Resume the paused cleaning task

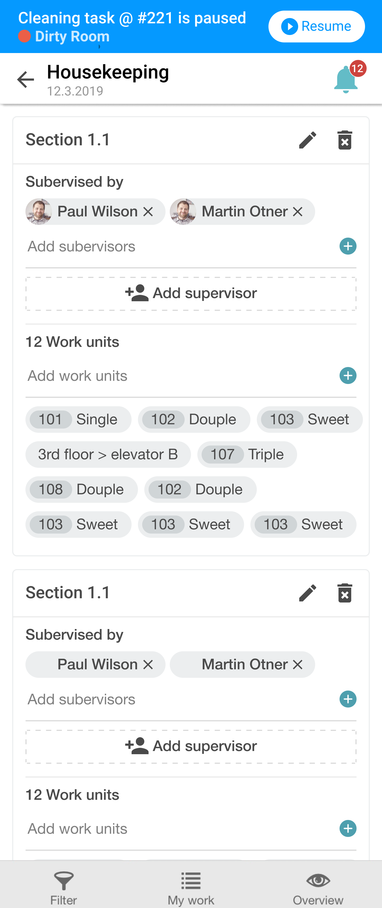(316, 27)
